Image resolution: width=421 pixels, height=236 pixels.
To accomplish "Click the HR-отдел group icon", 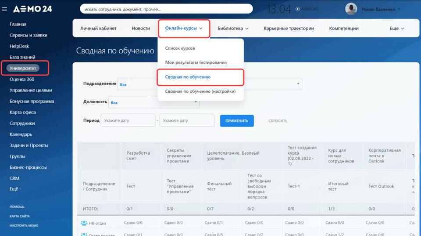I will click(84, 223).
